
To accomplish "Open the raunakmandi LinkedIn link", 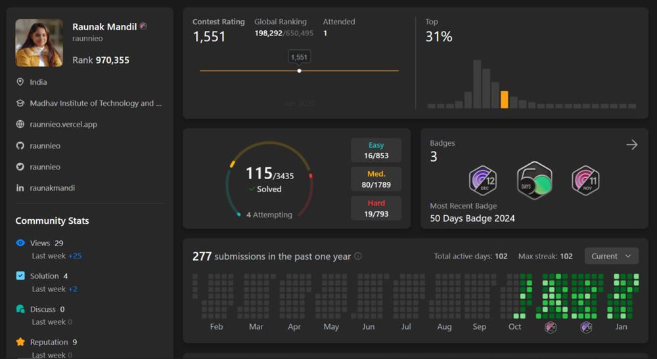I will click(x=53, y=188).
